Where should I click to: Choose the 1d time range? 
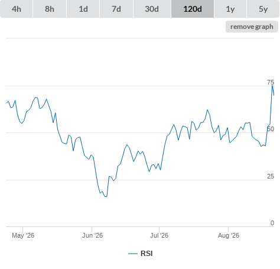83,9
